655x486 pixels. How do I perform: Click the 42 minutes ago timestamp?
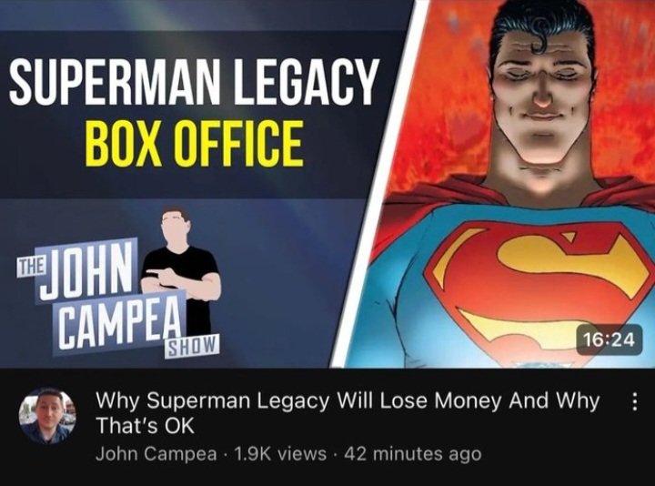pyautogui.click(x=412, y=454)
